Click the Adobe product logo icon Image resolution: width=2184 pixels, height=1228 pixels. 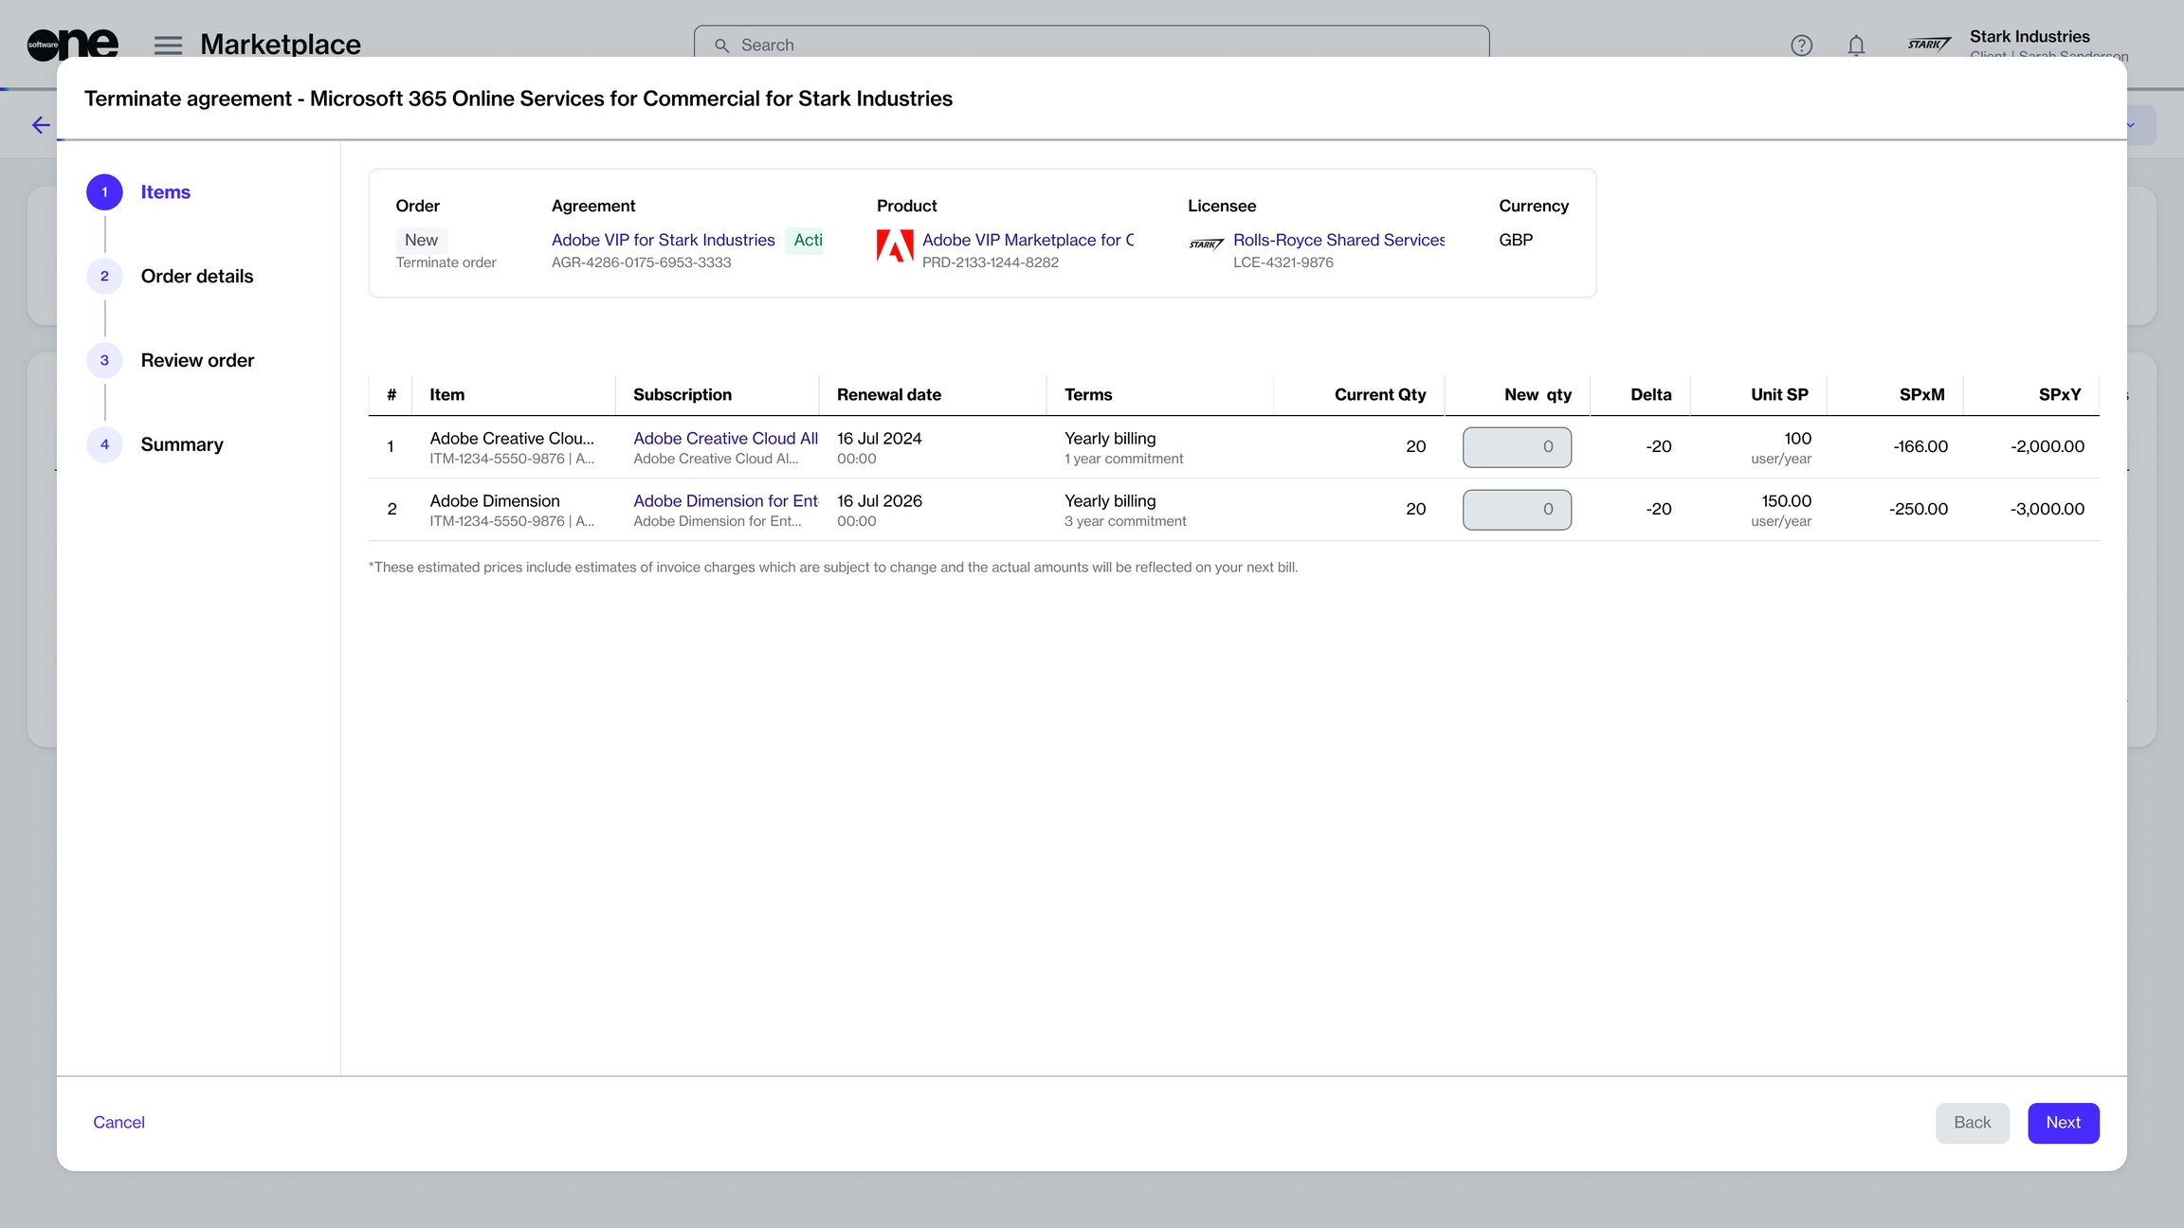click(x=894, y=247)
